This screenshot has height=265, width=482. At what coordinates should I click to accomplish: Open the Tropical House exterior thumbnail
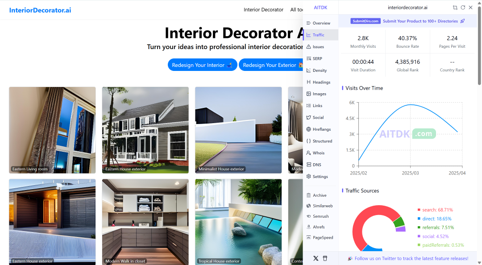coord(238,222)
